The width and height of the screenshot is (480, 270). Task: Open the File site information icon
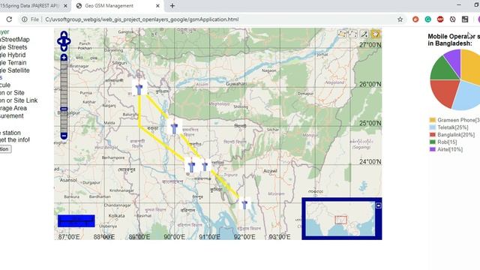click(24, 19)
